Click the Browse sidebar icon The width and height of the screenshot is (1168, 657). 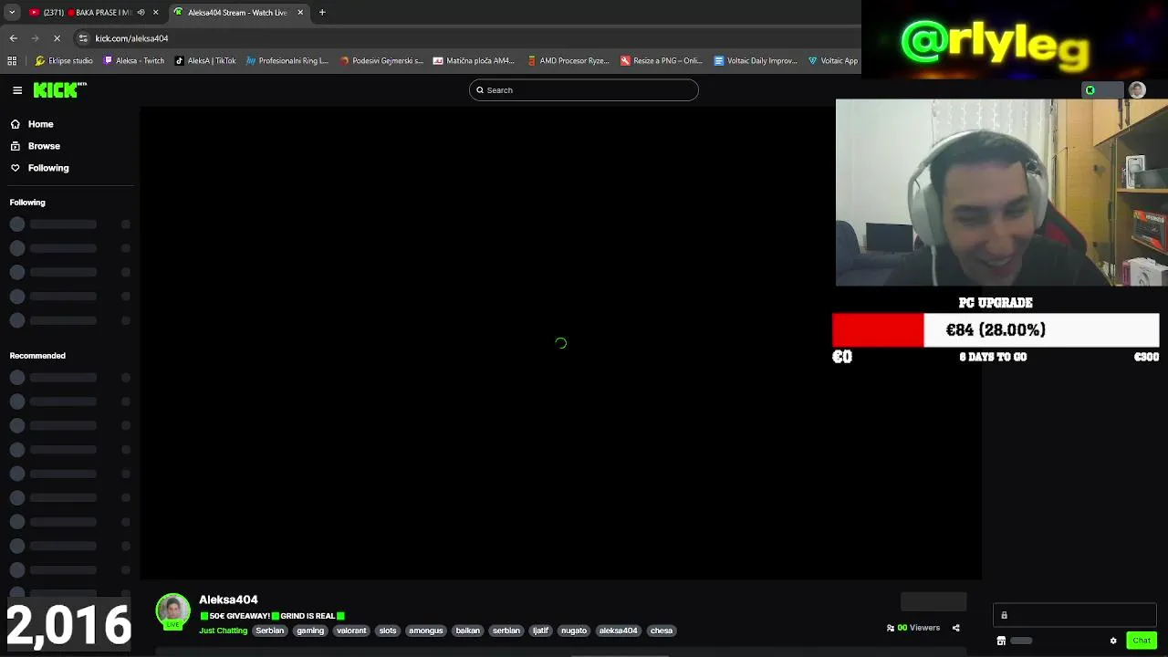(x=16, y=146)
